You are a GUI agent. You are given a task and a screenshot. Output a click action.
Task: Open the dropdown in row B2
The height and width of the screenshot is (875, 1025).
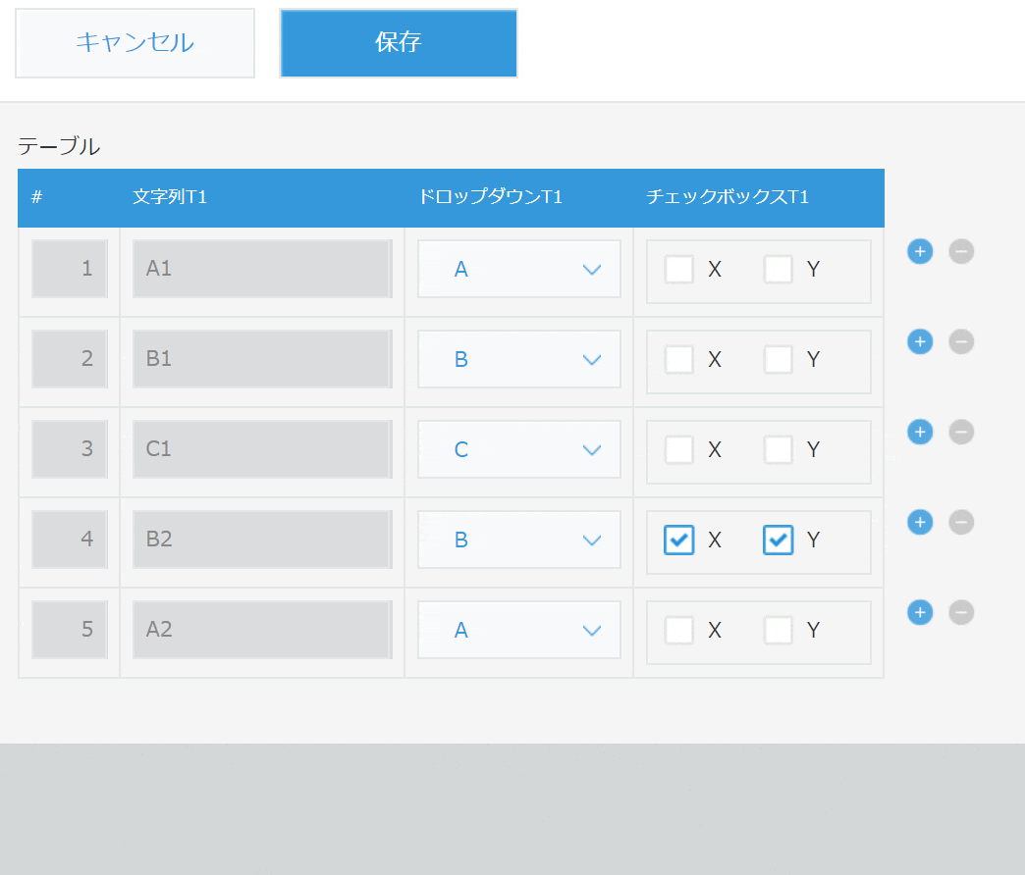point(519,540)
